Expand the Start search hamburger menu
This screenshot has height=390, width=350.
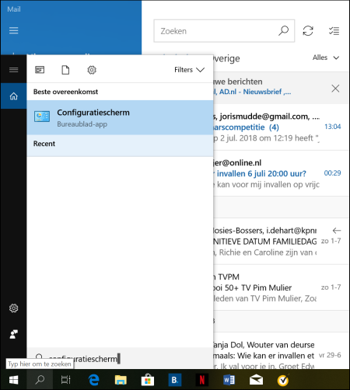(x=14, y=70)
